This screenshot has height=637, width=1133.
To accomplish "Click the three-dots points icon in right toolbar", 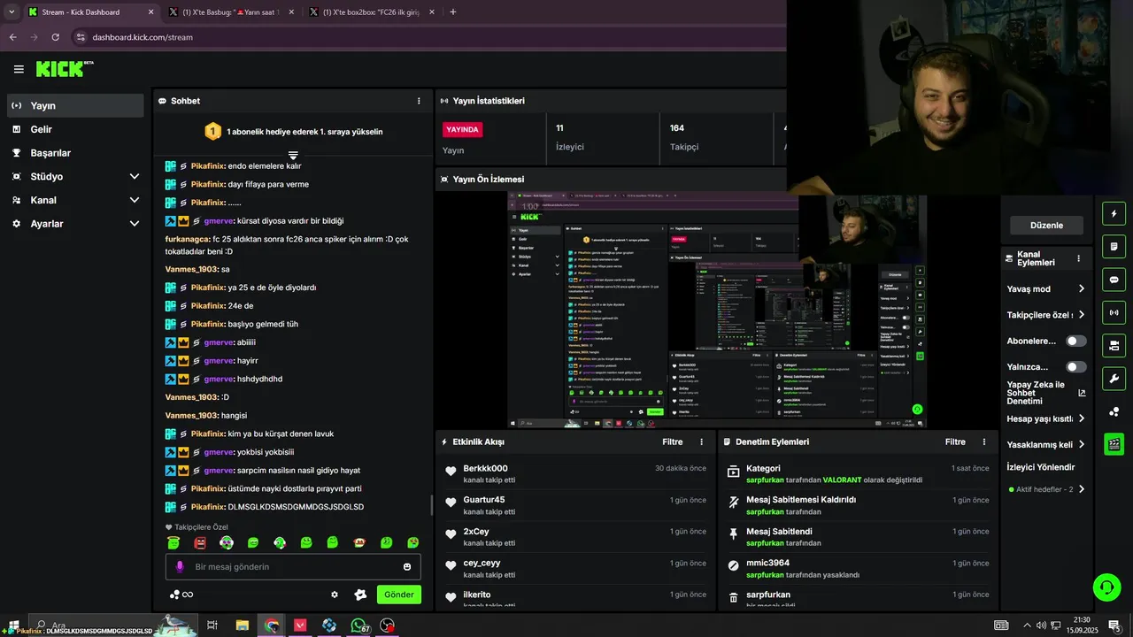I will pyautogui.click(x=1114, y=411).
